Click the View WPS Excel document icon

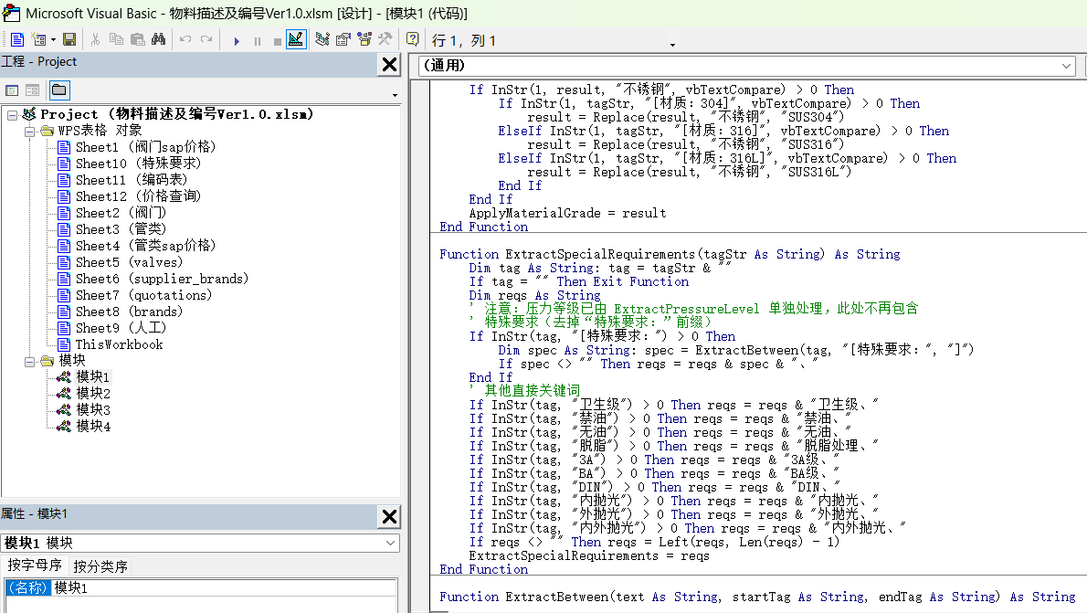tap(17, 40)
